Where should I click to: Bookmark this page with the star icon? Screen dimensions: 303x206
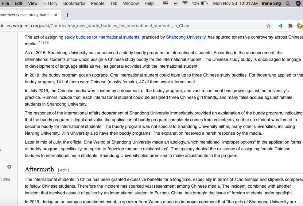pyautogui.click(x=268, y=26)
